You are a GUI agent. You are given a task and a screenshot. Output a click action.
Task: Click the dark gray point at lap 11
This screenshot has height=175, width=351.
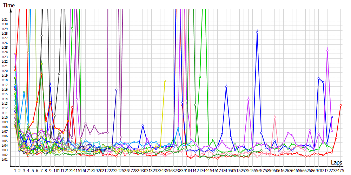59,73
